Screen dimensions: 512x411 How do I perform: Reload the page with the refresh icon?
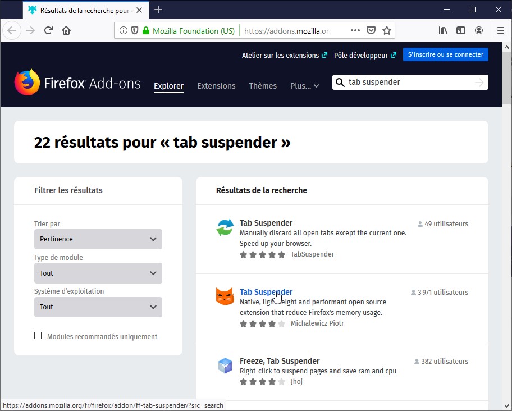[48, 30]
